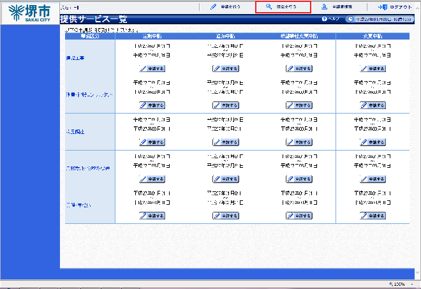Open ヘルプ help with question mark icon
Screen dimensions: 421x289
pos(330,19)
